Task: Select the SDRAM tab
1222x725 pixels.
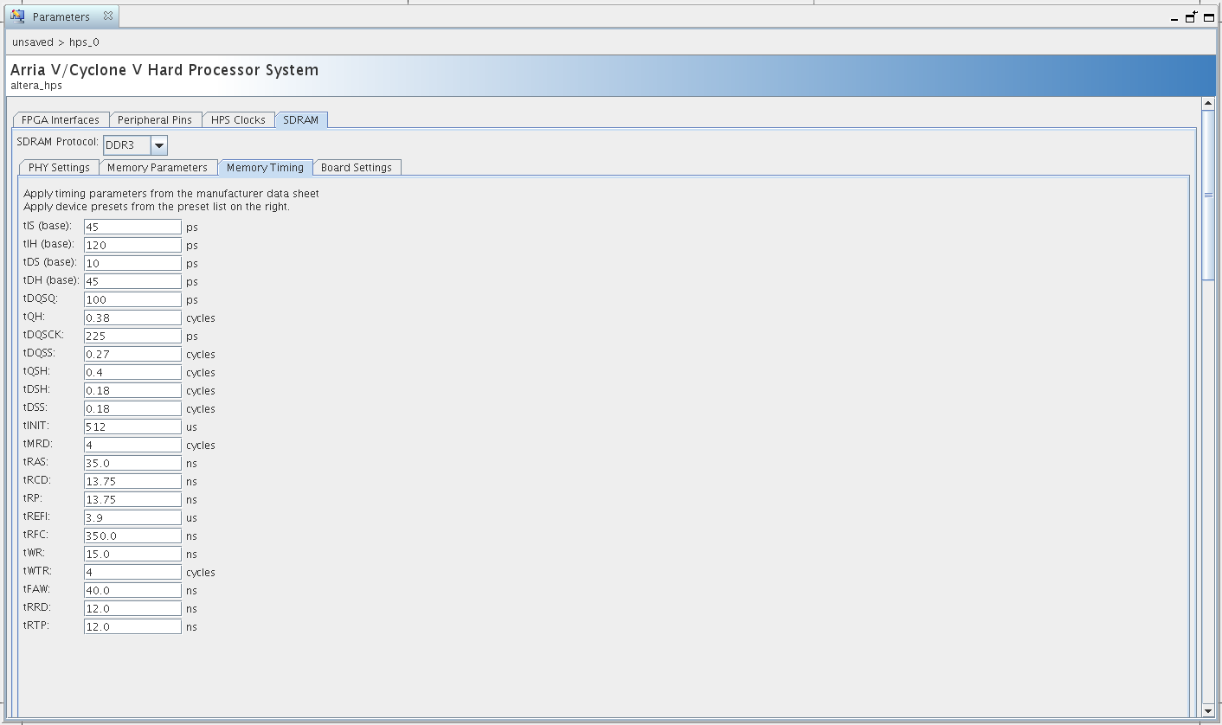Action: (301, 120)
